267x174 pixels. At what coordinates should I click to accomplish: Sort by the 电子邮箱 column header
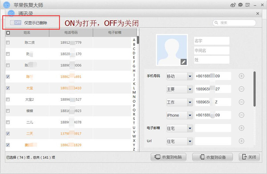(115, 32)
